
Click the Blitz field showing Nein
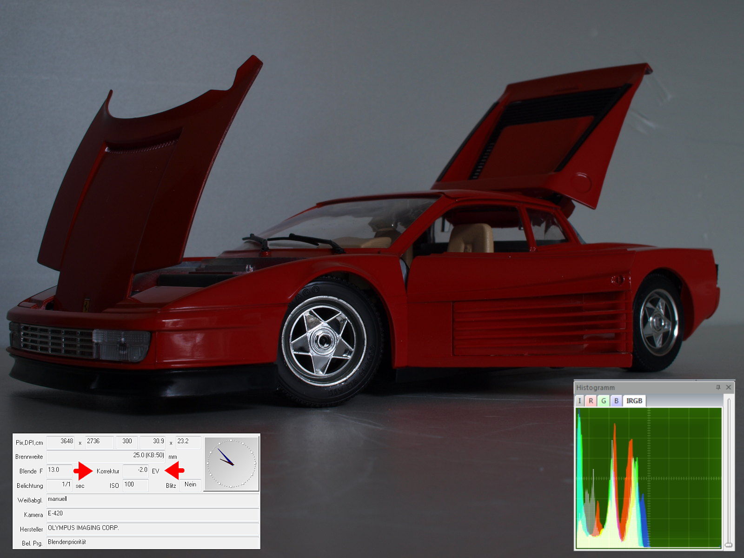[190, 485]
